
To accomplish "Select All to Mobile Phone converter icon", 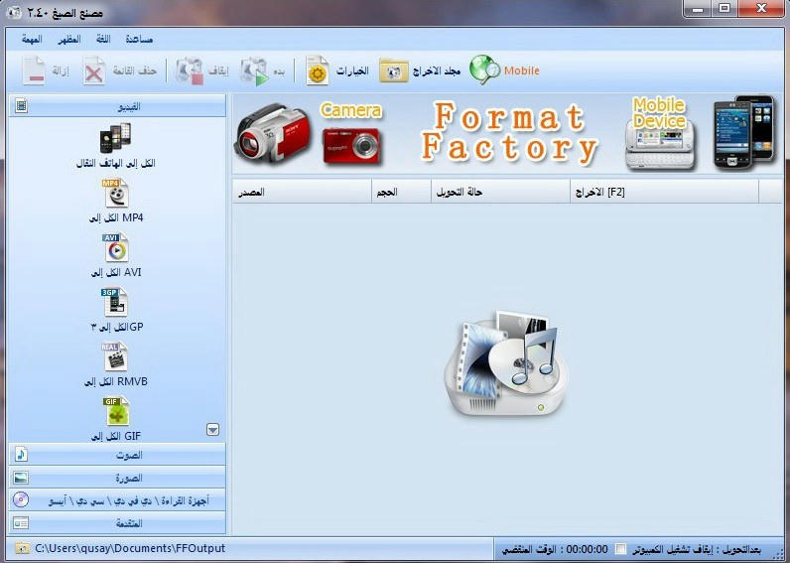I will (x=115, y=138).
